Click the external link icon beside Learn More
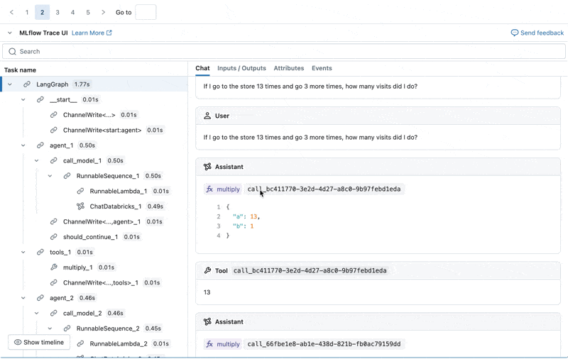 [x=109, y=33]
